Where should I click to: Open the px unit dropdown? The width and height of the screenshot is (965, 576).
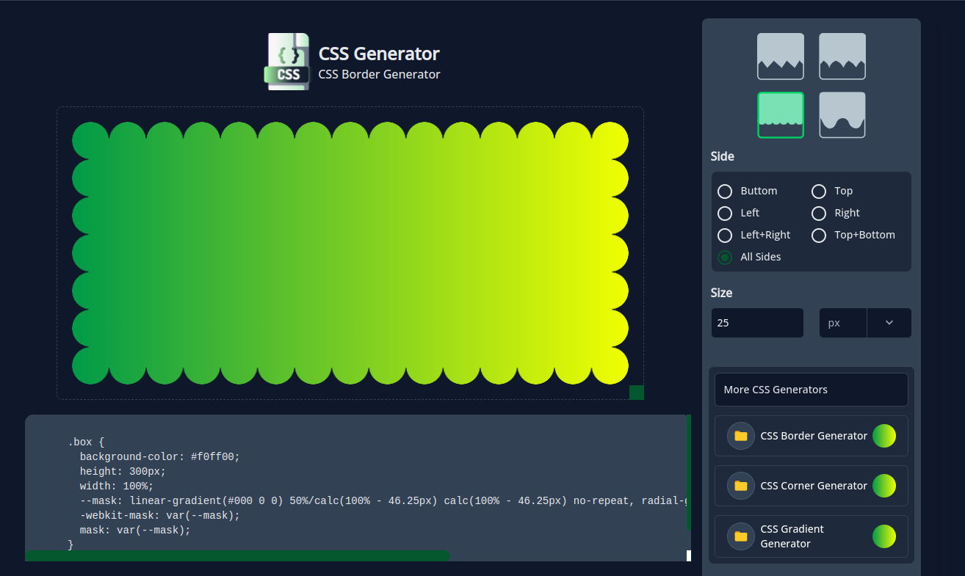(x=865, y=323)
